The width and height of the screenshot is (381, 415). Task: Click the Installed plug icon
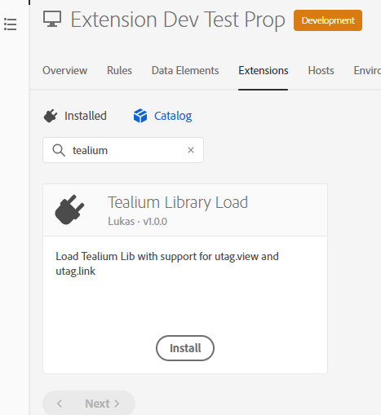(51, 116)
